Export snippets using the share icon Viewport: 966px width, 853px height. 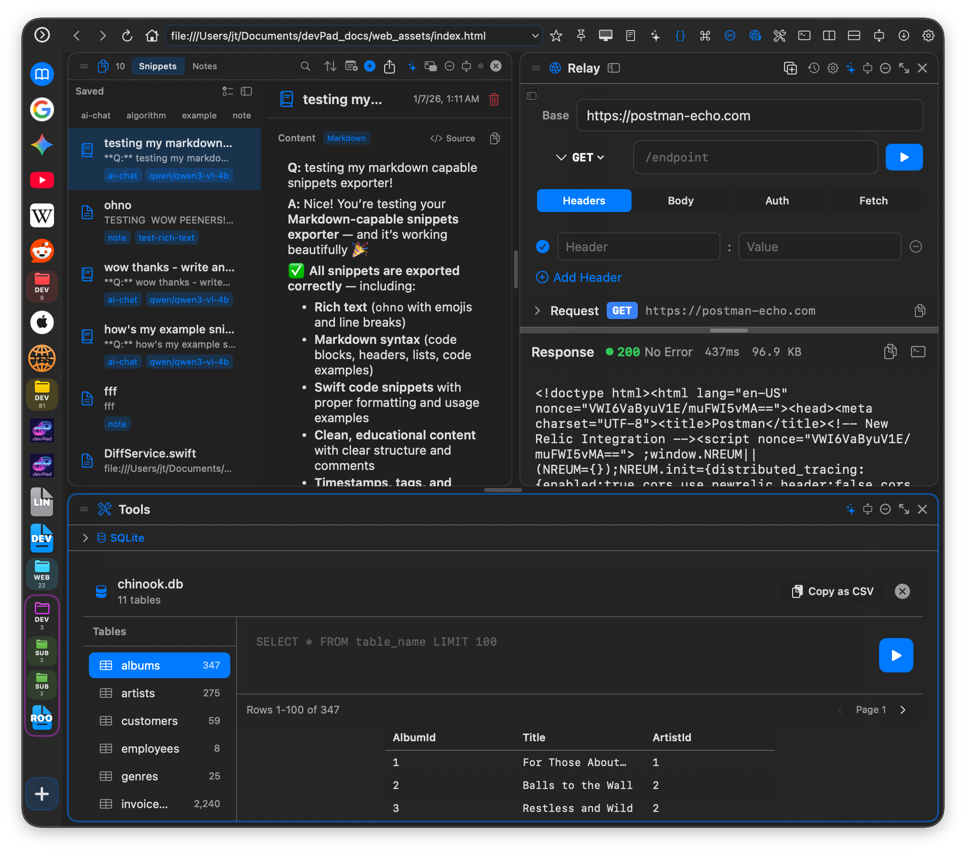[x=389, y=67]
